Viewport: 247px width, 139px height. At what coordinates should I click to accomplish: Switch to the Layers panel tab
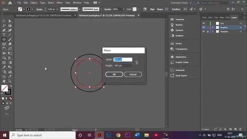pyautogui.click(x=234, y=17)
